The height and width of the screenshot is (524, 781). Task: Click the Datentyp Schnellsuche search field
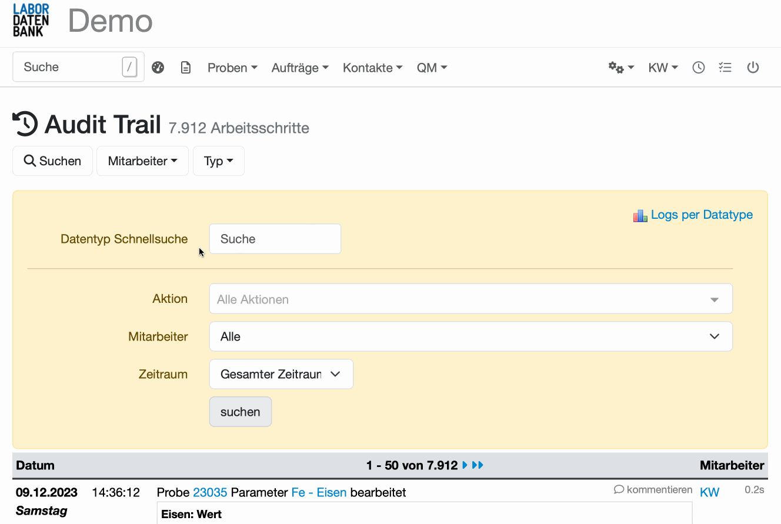[275, 239]
